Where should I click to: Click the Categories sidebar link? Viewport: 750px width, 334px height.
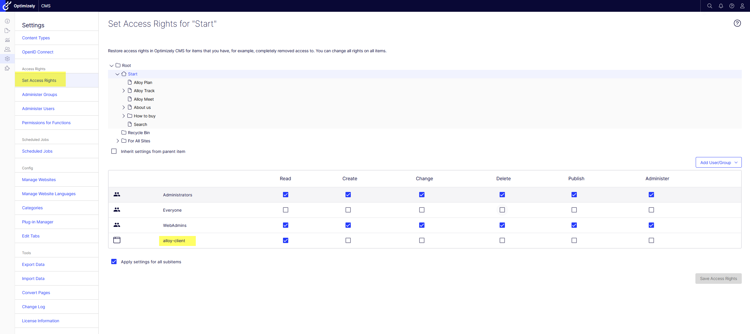(x=32, y=208)
